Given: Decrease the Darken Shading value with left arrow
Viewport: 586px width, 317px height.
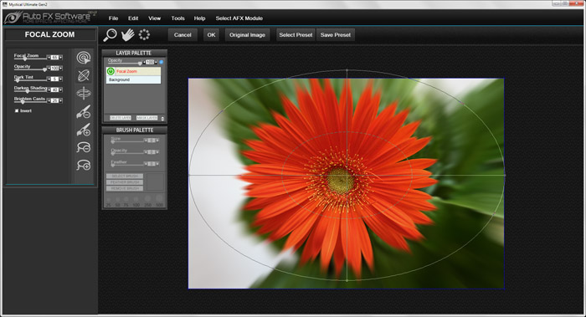Looking at the screenshot, I should (49, 90).
